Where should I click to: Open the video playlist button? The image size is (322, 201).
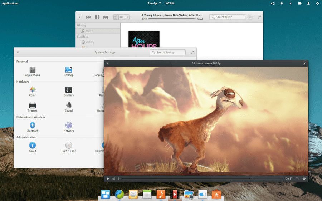[297, 178]
